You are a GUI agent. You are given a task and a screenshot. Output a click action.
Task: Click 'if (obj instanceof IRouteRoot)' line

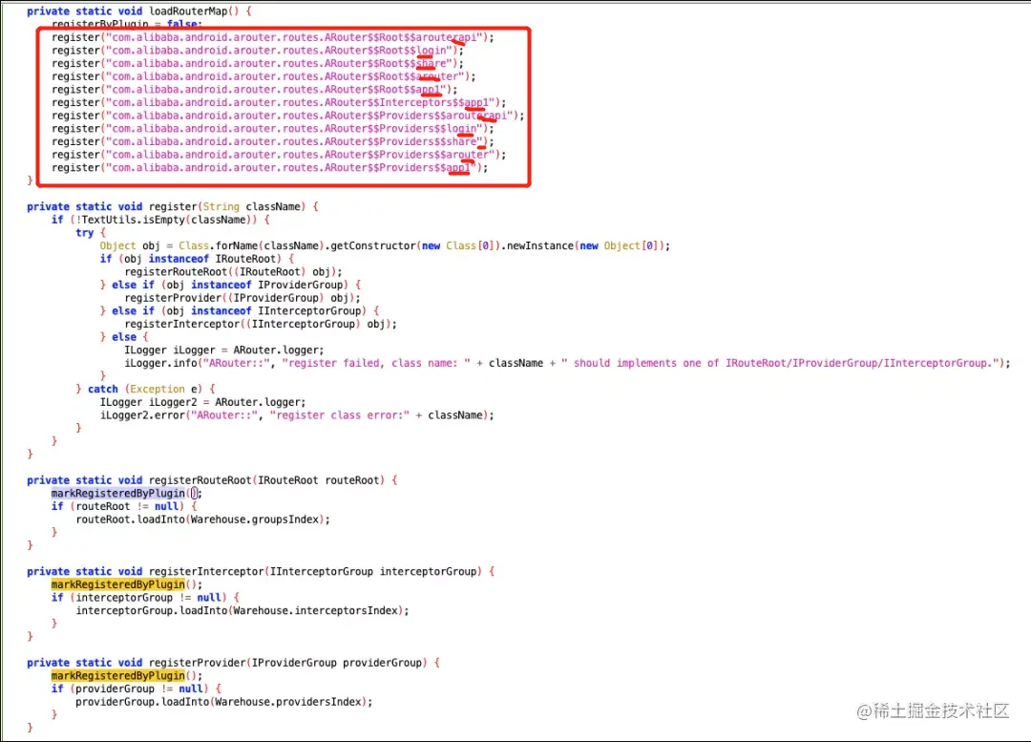[x=198, y=259]
